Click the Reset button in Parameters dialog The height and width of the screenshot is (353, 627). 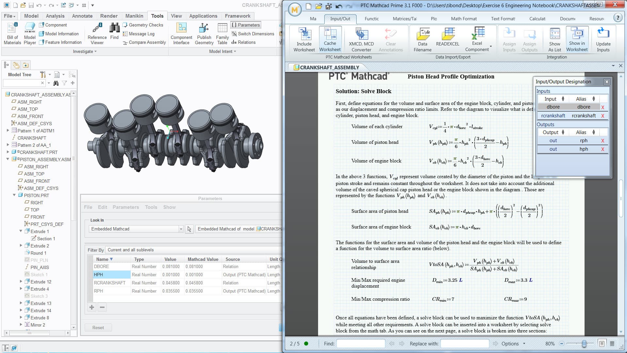pyautogui.click(x=98, y=327)
